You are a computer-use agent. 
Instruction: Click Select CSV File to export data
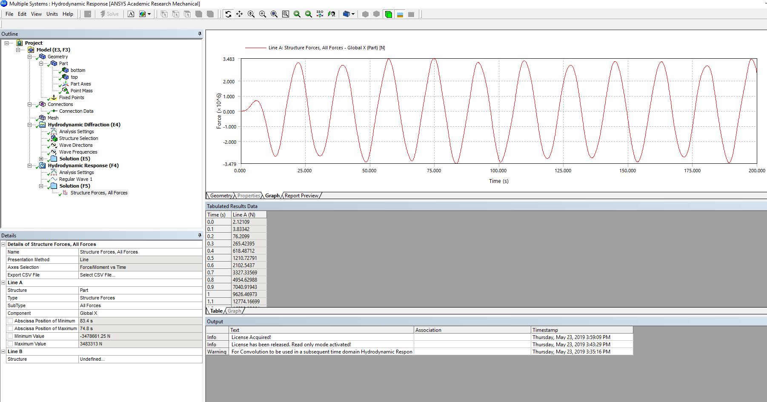point(97,275)
